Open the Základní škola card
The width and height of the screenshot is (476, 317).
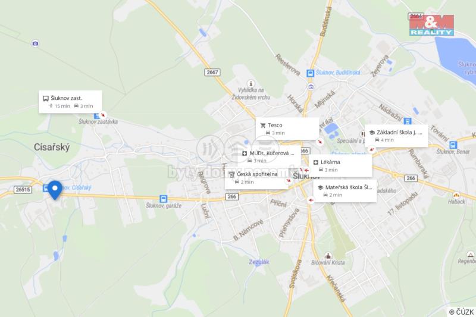click(x=396, y=136)
